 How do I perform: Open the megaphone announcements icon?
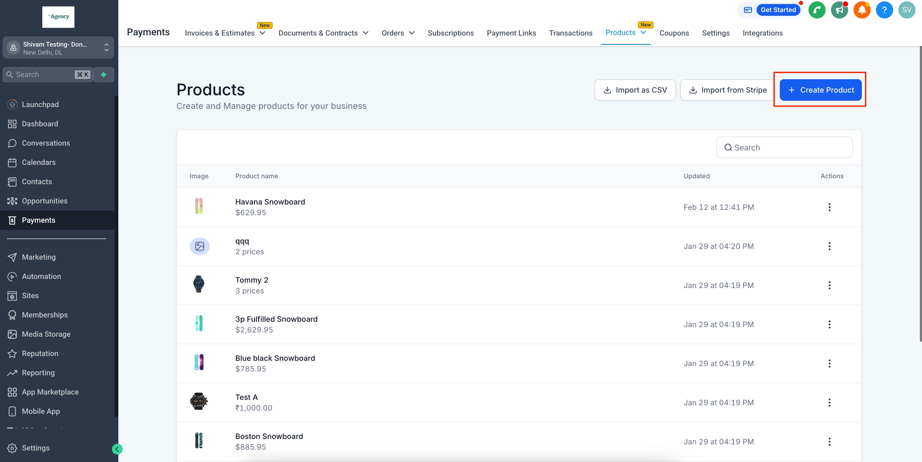[x=839, y=10]
